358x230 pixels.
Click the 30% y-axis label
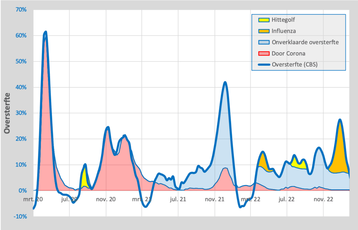(x=21, y=113)
